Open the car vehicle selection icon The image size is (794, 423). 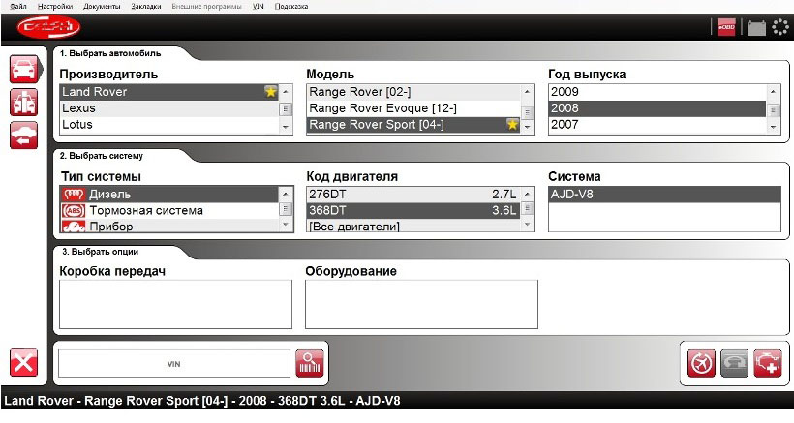pyautogui.click(x=24, y=69)
